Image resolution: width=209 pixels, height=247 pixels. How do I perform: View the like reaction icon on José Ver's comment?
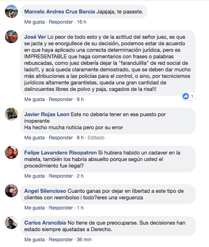186,96
